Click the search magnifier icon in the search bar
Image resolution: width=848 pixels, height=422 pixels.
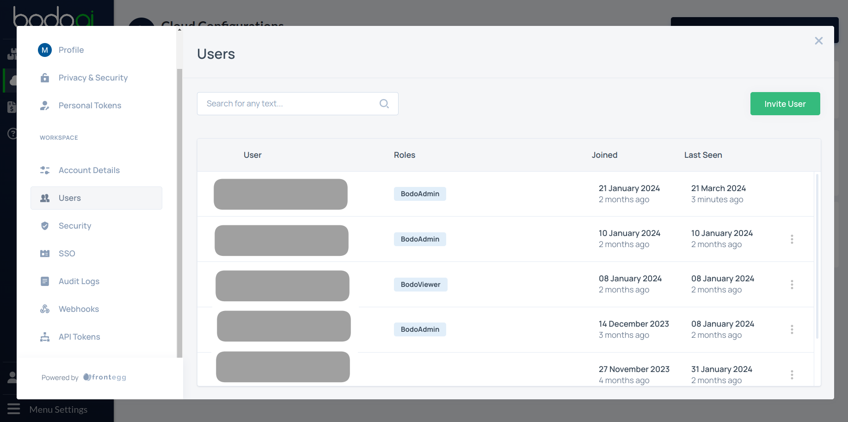[384, 103]
